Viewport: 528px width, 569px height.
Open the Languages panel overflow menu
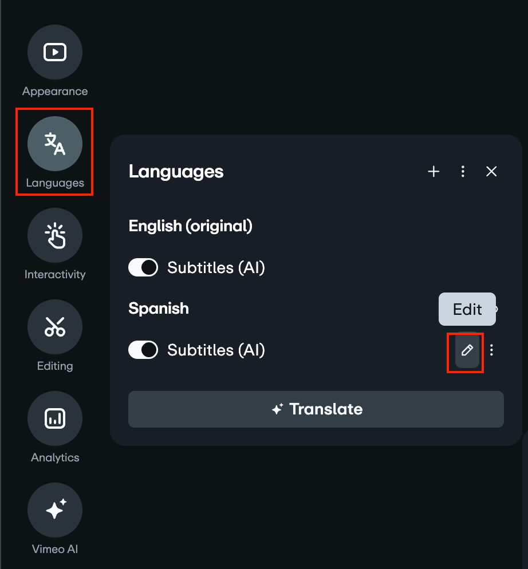pos(463,171)
